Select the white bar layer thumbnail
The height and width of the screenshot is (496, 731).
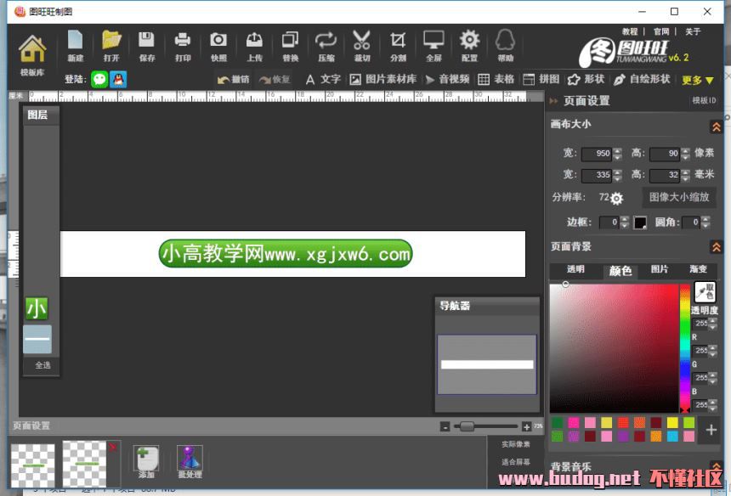[37, 339]
